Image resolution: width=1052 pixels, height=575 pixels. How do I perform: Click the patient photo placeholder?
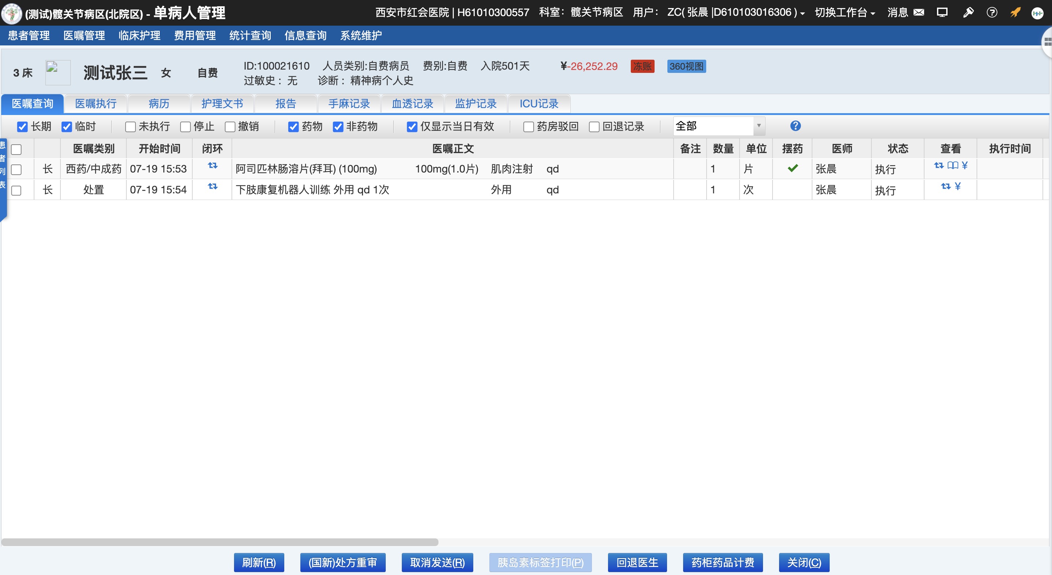tap(58, 73)
